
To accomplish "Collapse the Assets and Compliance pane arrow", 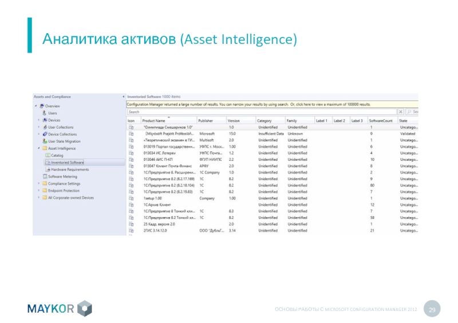I will point(123,97).
